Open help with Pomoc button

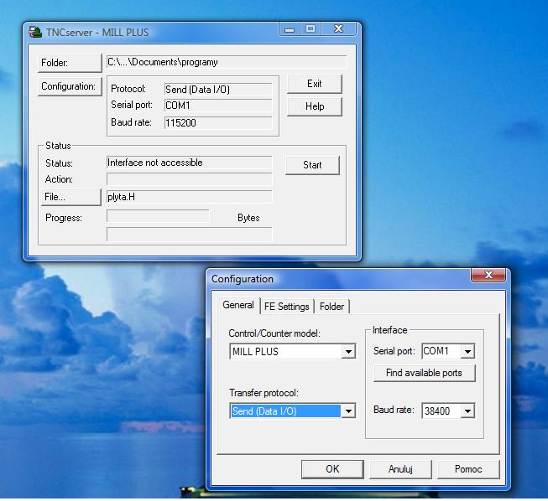tap(468, 469)
